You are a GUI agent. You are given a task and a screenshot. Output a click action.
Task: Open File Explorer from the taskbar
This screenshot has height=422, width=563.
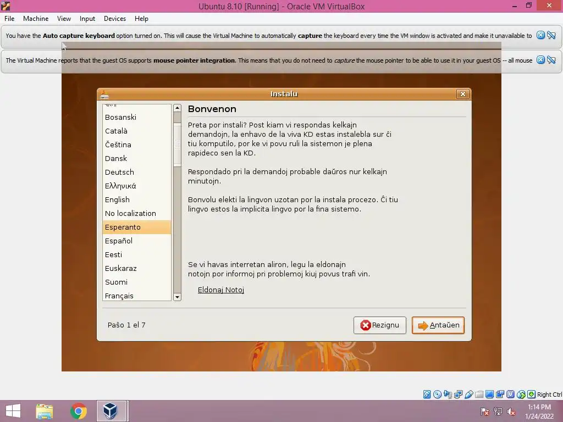point(44,411)
